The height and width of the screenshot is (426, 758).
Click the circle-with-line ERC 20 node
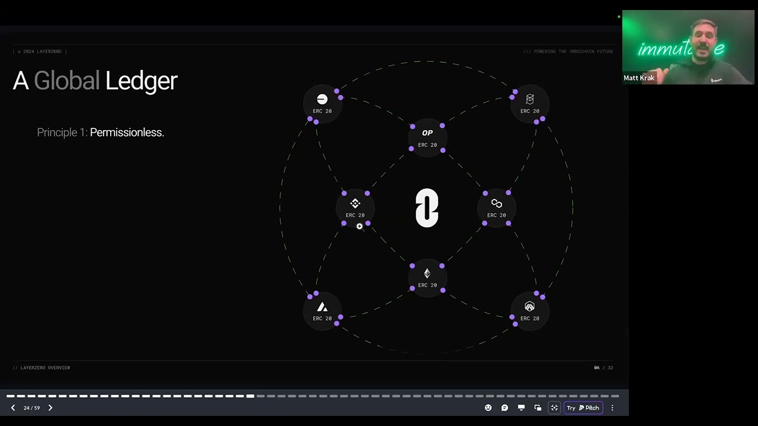coord(322,104)
